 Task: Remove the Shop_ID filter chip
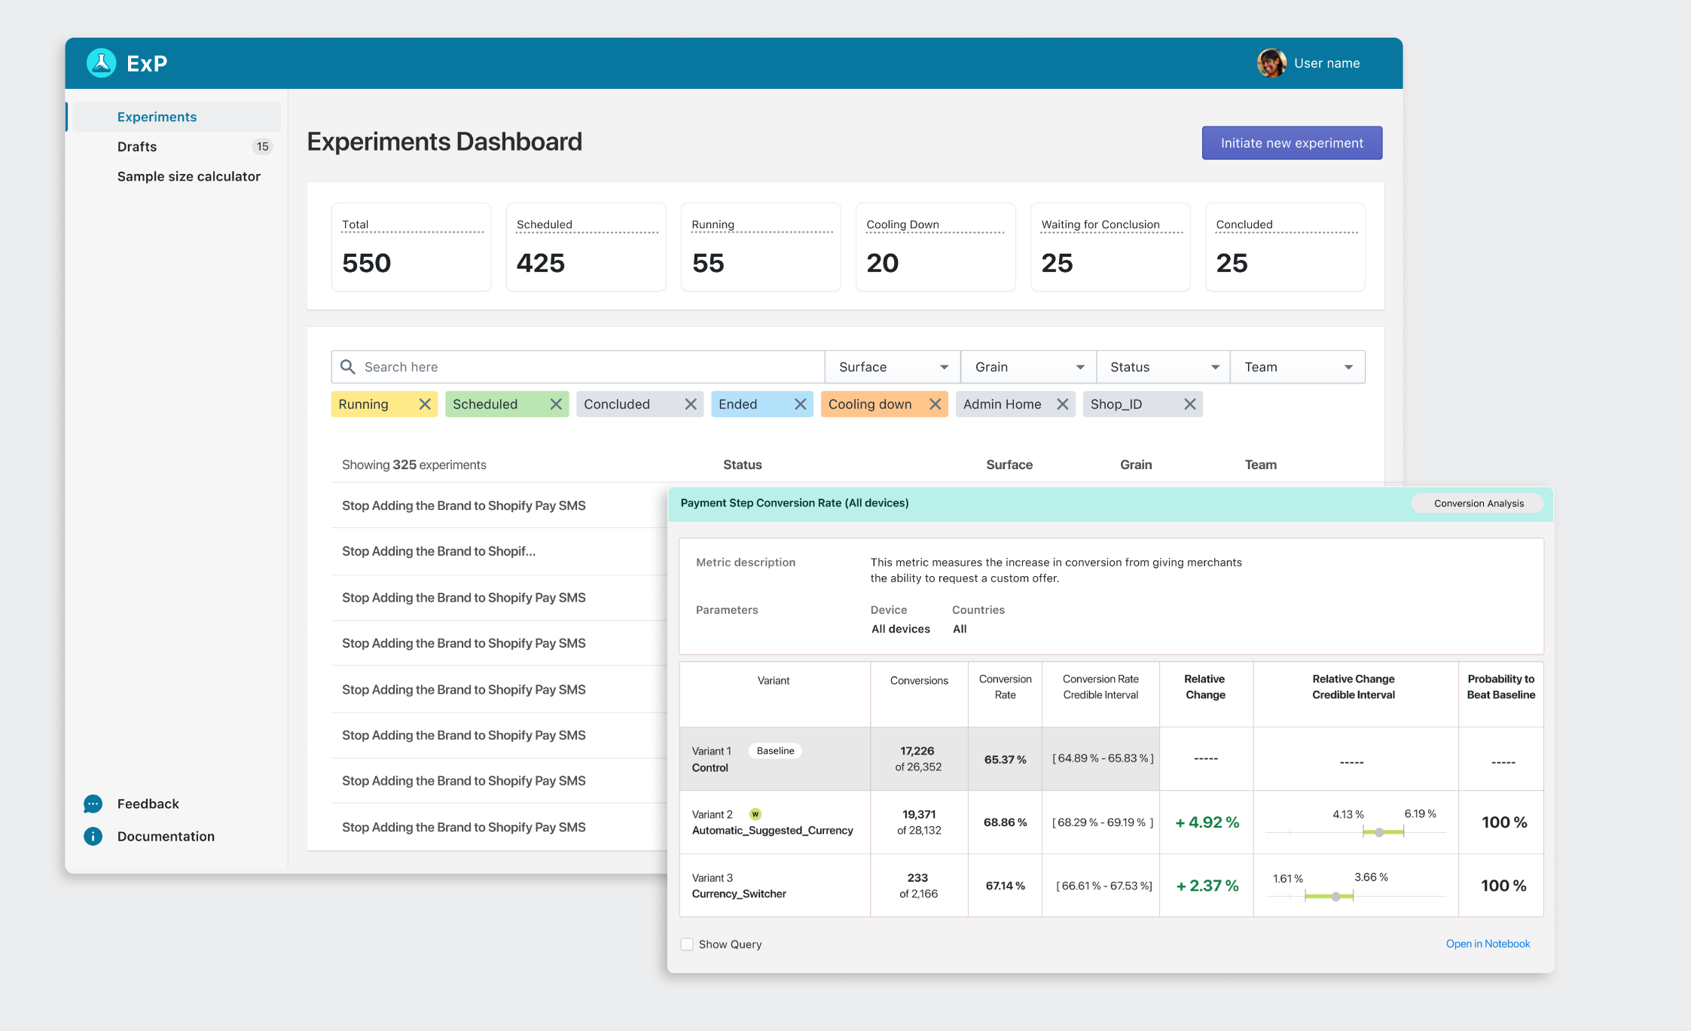tap(1189, 404)
